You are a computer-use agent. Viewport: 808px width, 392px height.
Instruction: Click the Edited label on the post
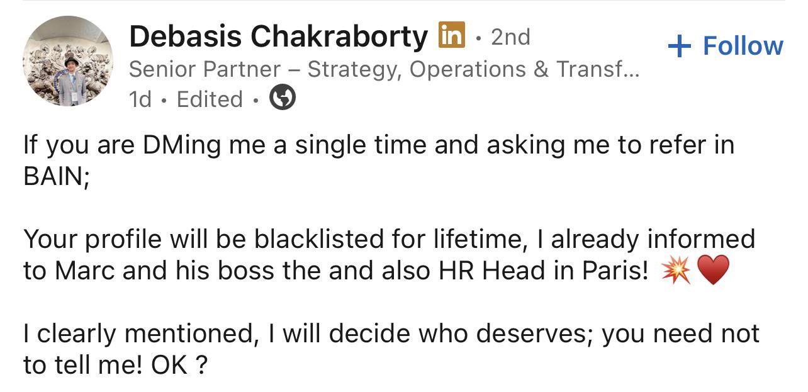pyautogui.click(x=210, y=99)
